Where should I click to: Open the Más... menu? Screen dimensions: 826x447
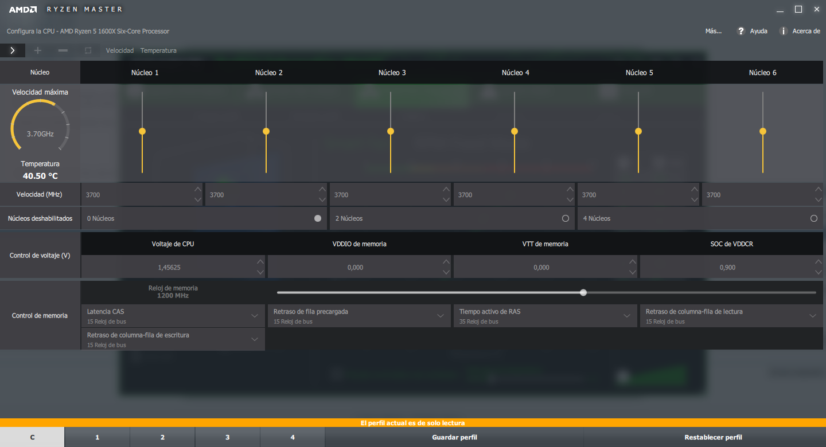click(x=714, y=31)
